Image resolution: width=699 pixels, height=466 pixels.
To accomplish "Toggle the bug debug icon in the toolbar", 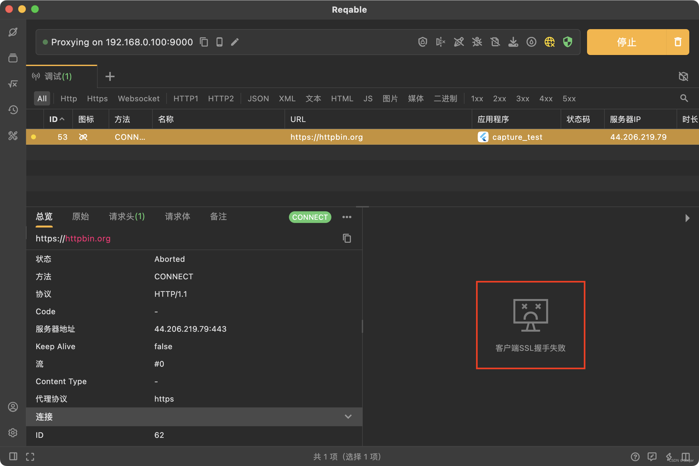I will [477, 42].
